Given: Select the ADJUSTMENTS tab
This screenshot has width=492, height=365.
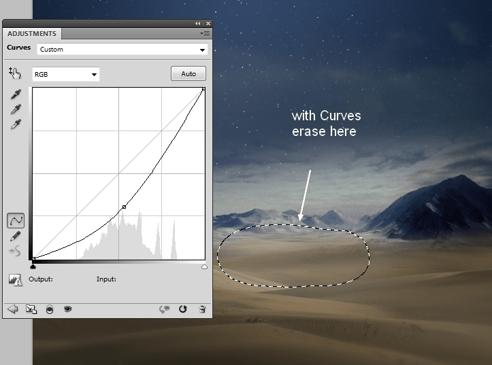Looking at the screenshot, I should [x=32, y=33].
